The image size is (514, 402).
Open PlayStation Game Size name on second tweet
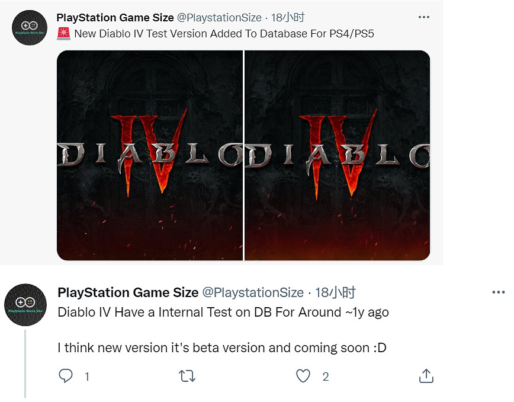(128, 292)
